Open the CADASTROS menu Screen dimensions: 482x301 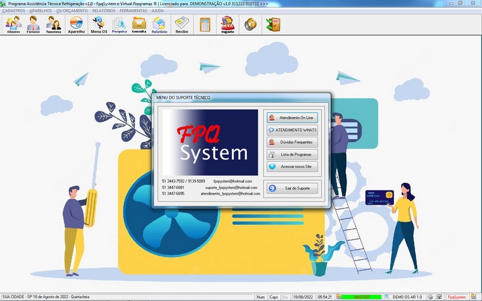[13, 11]
